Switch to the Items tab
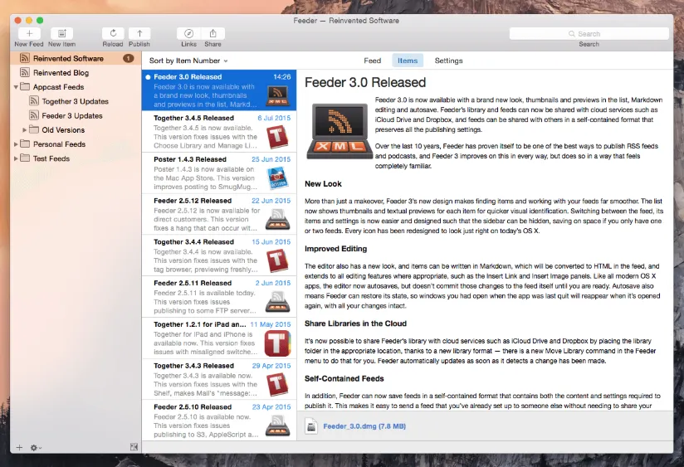This screenshot has height=467, width=684. click(x=408, y=61)
